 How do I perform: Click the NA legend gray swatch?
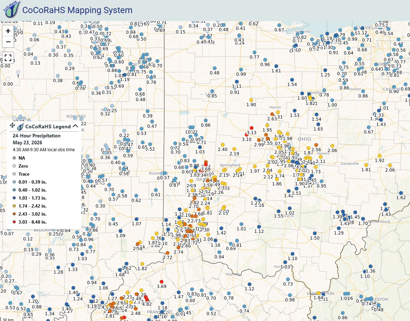click(x=14, y=158)
